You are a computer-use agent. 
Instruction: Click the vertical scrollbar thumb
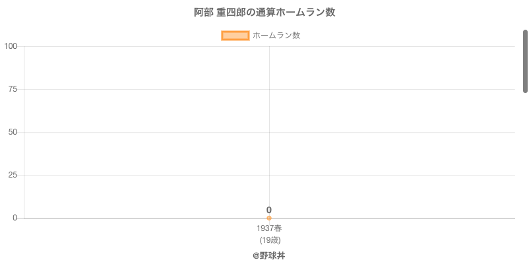(x=525, y=61)
